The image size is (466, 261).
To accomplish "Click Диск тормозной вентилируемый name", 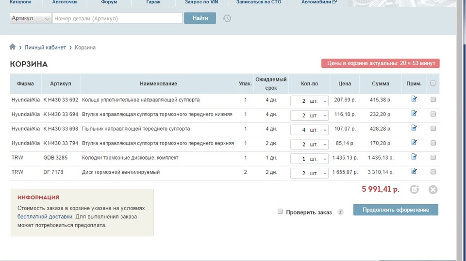I will click(121, 172).
